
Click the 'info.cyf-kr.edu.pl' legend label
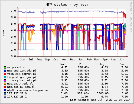point(22,80)
